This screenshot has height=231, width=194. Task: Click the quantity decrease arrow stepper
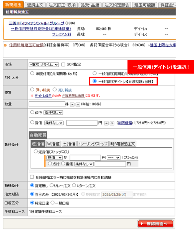point(78,104)
